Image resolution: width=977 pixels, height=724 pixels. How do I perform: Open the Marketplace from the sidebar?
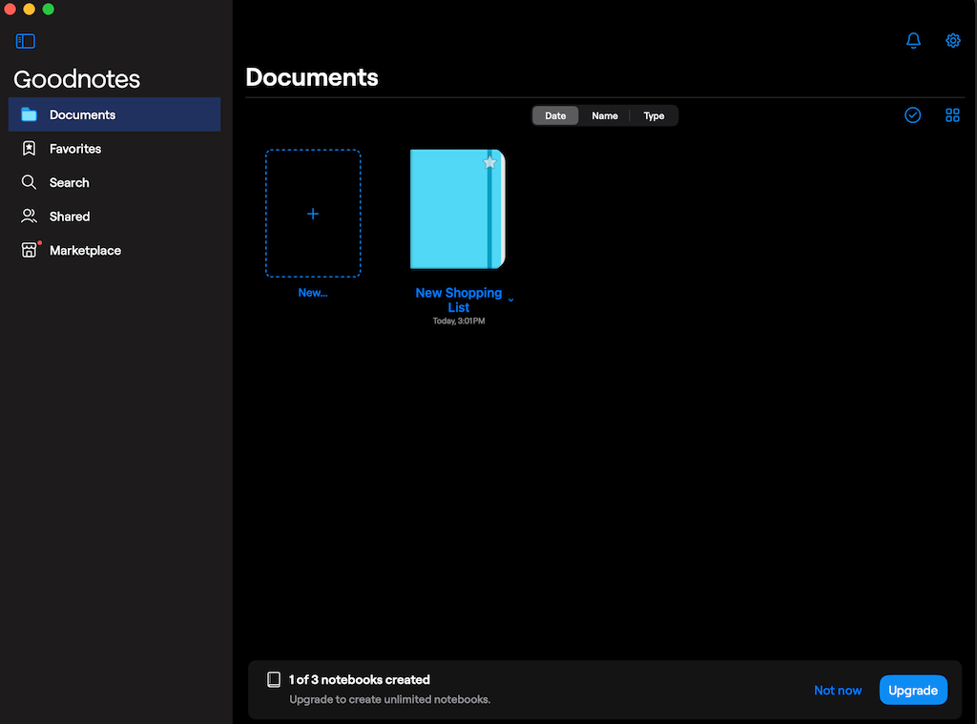(x=87, y=250)
